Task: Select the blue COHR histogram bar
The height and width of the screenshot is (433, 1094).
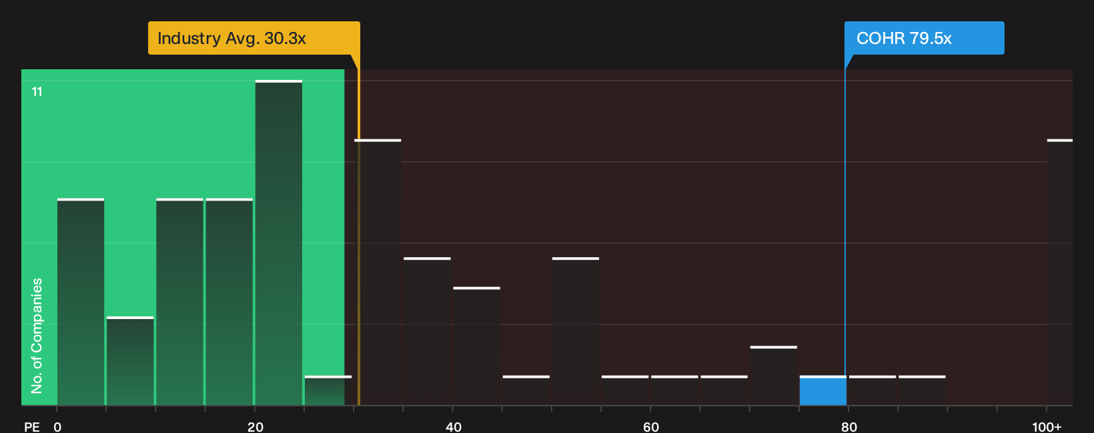Action: tap(823, 390)
